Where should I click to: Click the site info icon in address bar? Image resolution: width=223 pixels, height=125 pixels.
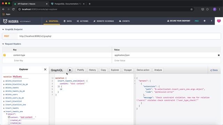coord(20,9)
